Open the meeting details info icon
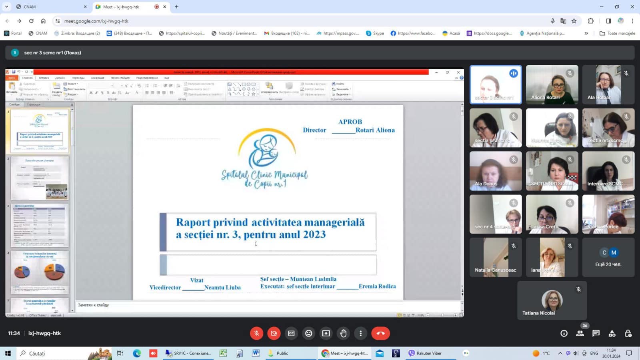 tap(564, 333)
